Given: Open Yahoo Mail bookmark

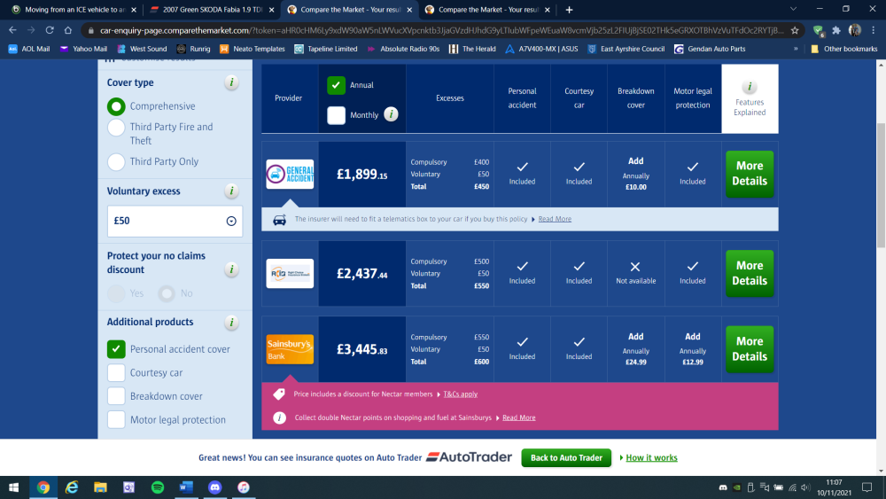Looking at the screenshot, I should [x=83, y=49].
